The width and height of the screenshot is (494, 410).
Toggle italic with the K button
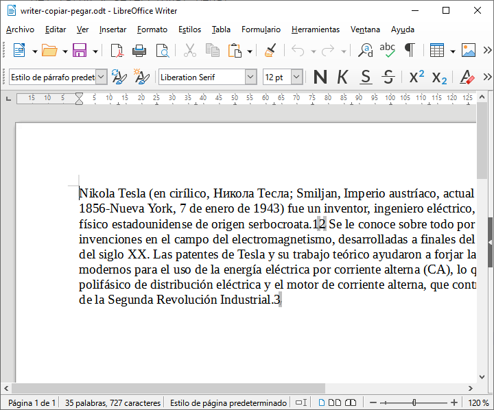pos(342,77)
